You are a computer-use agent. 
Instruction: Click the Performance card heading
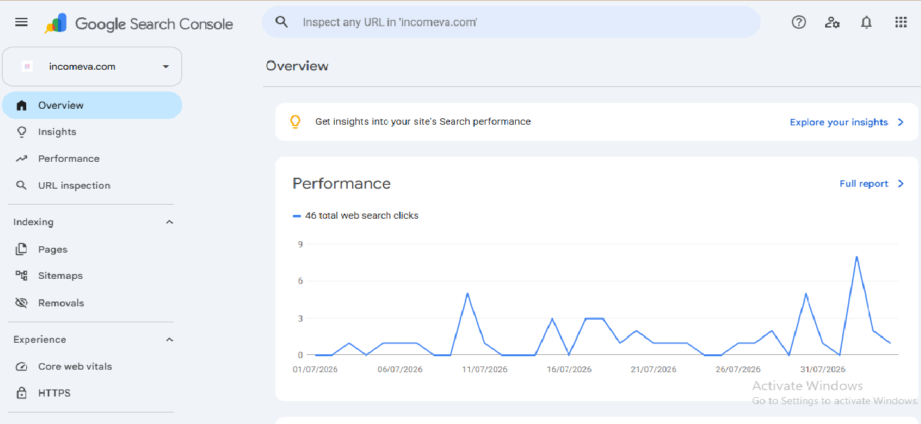pyautogui.click(x=341, y=184)
